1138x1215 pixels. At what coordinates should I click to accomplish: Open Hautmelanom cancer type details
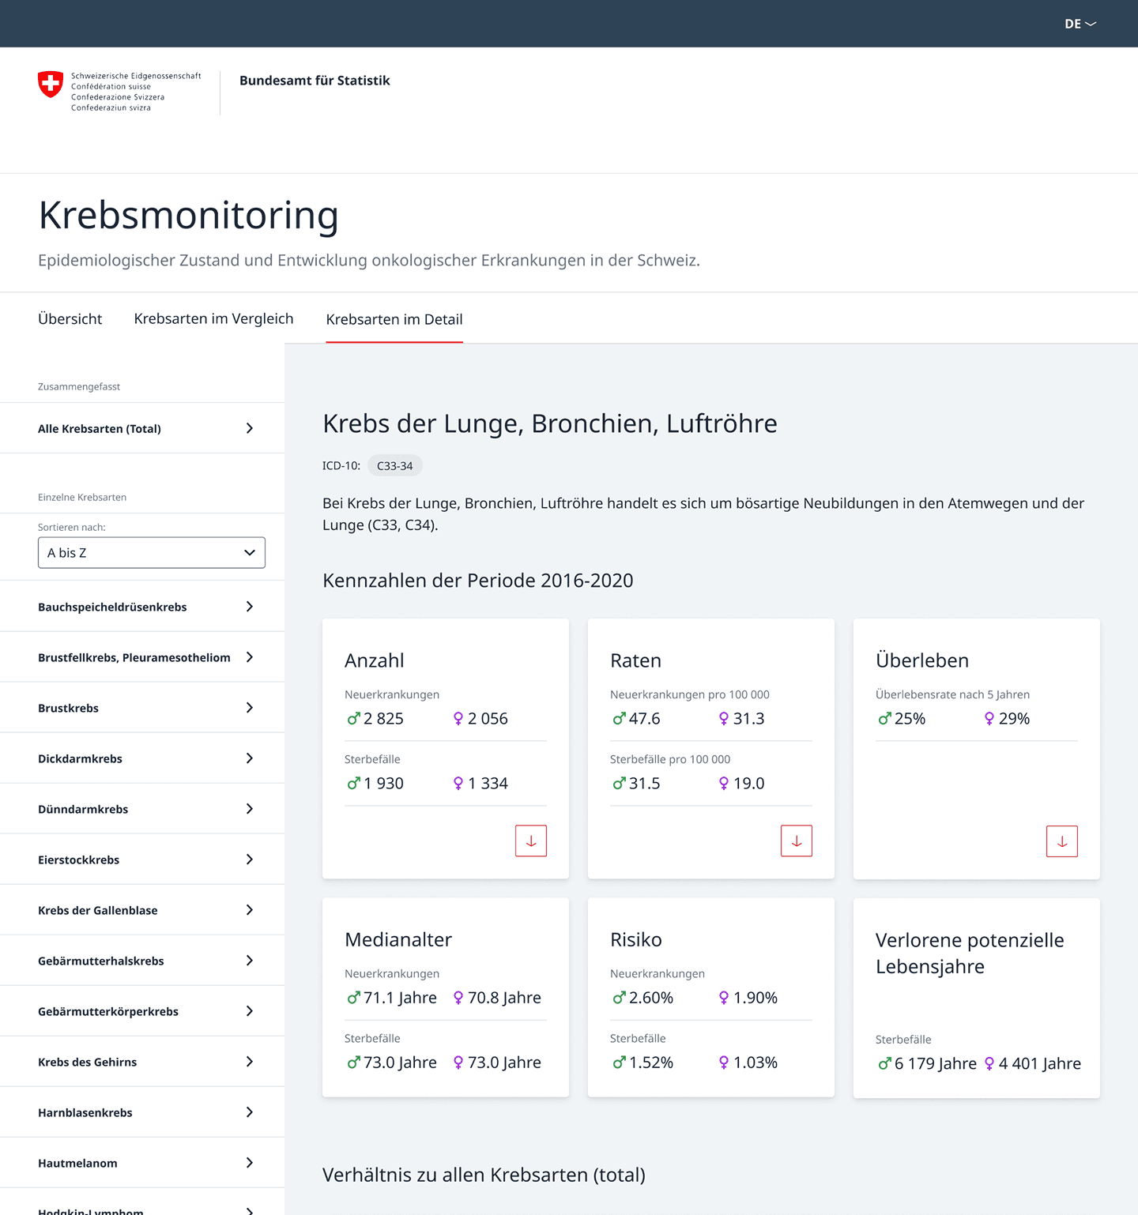[x=77, y=1163]
